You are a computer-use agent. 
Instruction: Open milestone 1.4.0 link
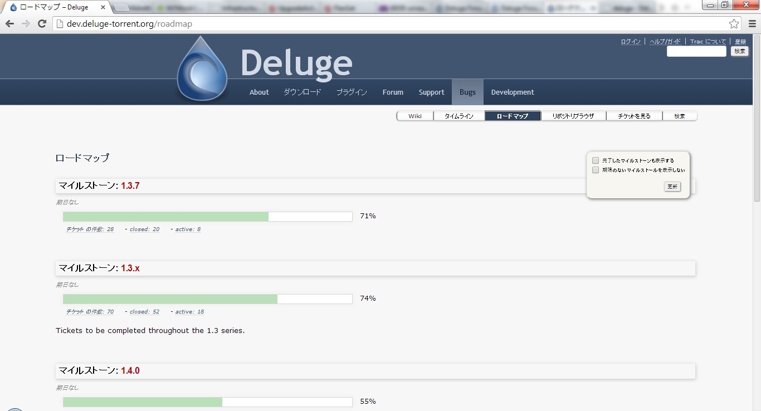(x=130, y=371)
